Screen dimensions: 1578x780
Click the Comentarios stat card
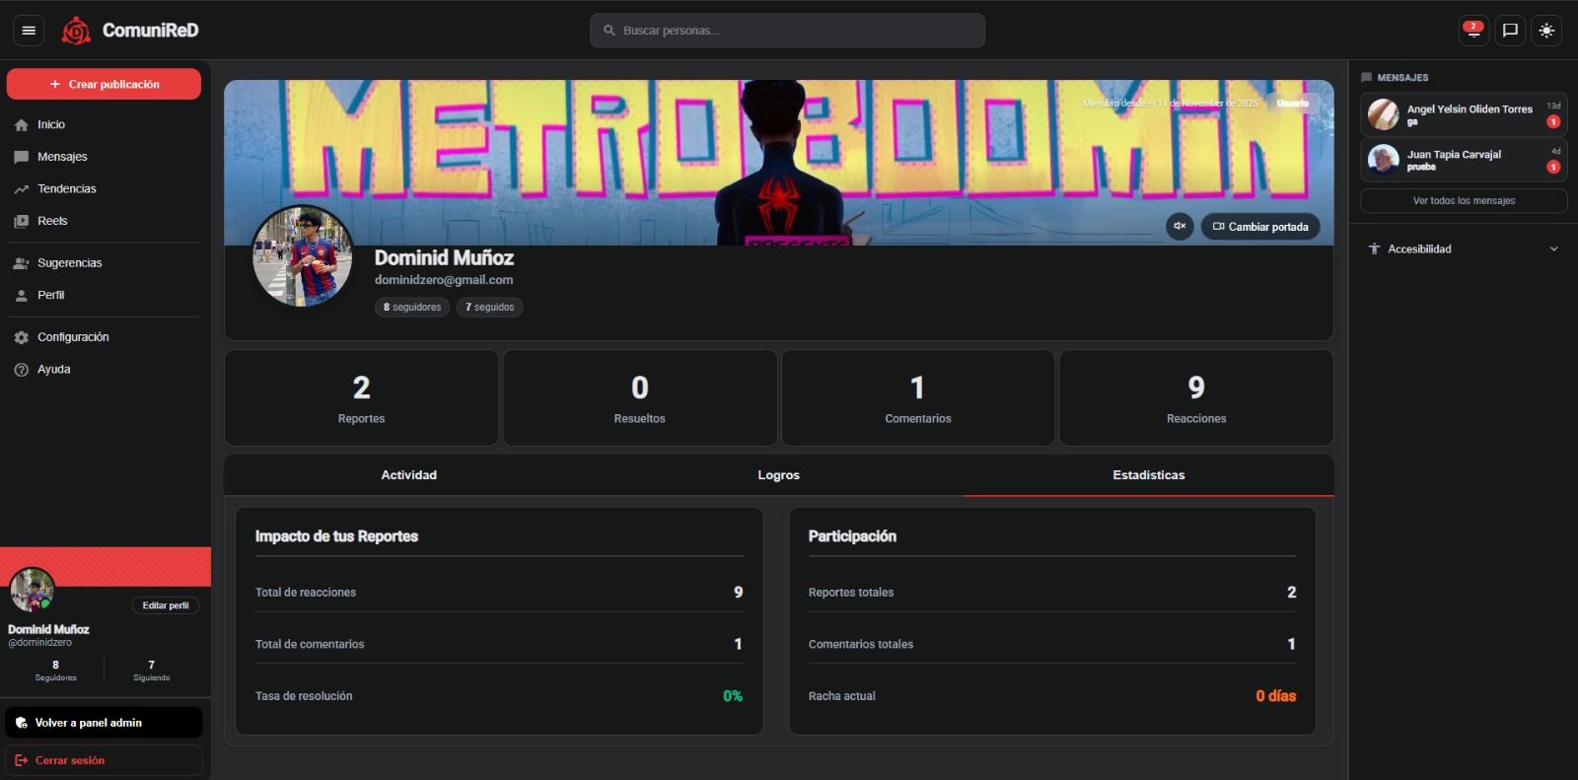918,398
